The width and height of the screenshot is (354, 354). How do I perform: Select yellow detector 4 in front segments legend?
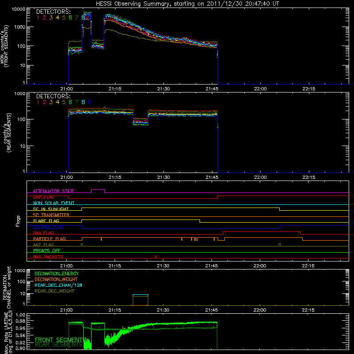[58, 17]
